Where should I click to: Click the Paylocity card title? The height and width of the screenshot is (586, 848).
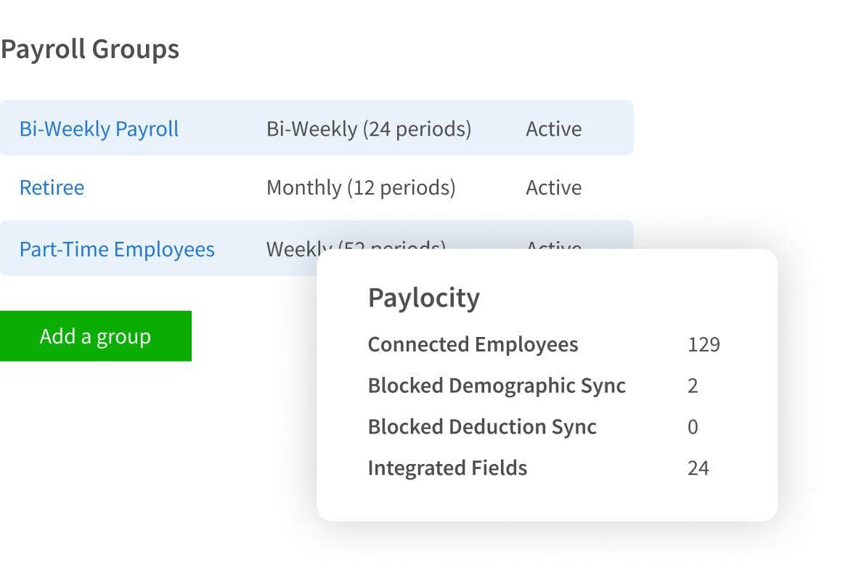pos(423,298)
